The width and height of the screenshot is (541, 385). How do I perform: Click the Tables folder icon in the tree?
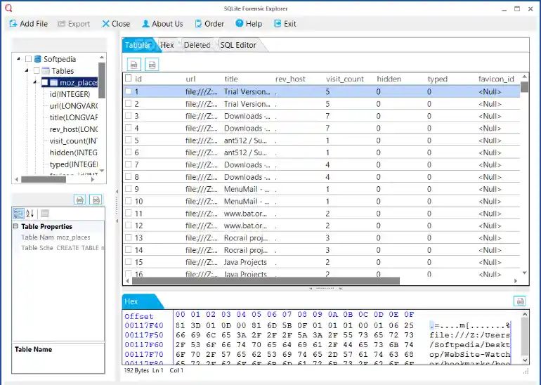(x=46, y=71)
